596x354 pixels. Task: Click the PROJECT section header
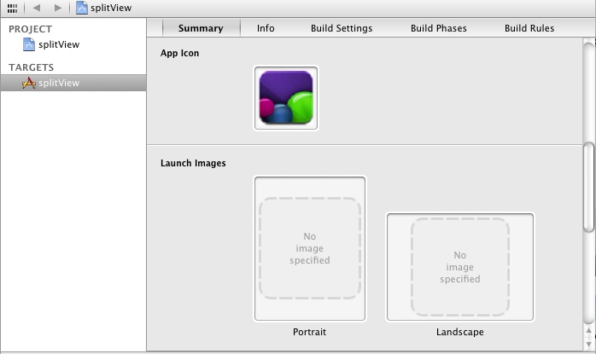point(31,29)
